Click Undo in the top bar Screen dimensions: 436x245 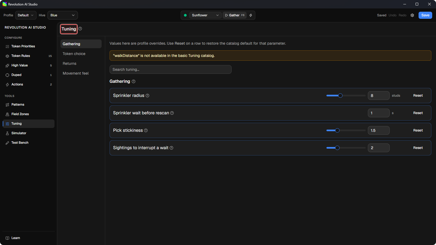point(392,15)
